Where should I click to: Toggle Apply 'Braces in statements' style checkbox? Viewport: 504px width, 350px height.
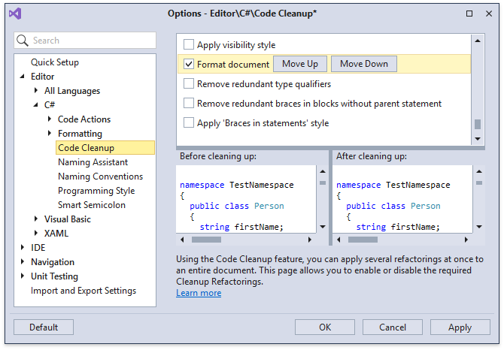pos(189,123)
